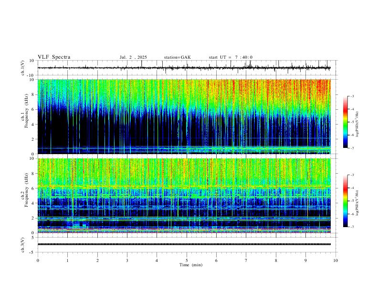Click the ch.2 spectrogram panel
378x292 pixels.
(x=184, y=196)
